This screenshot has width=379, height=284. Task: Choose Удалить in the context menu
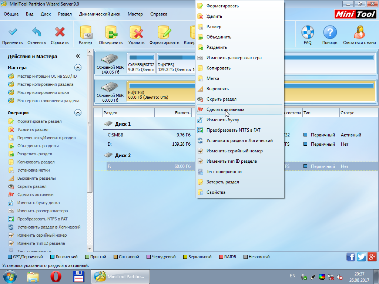239,16
